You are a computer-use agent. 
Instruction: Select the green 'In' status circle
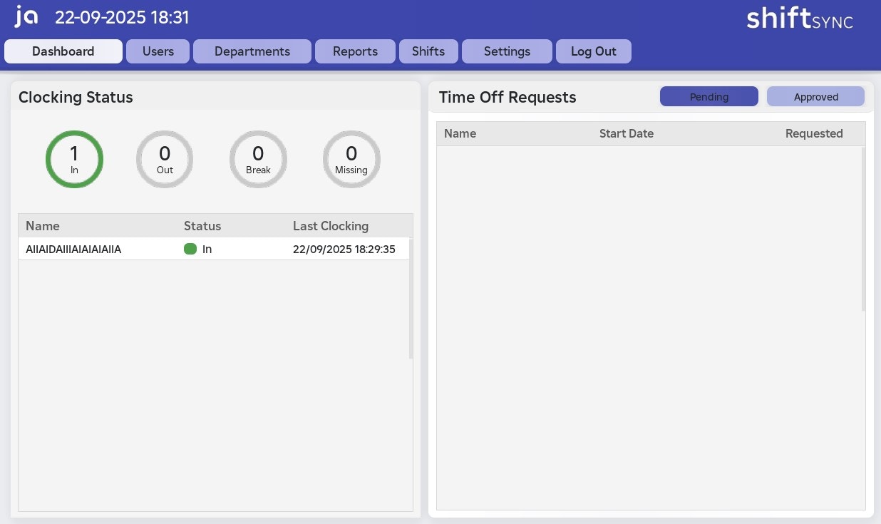74,159
